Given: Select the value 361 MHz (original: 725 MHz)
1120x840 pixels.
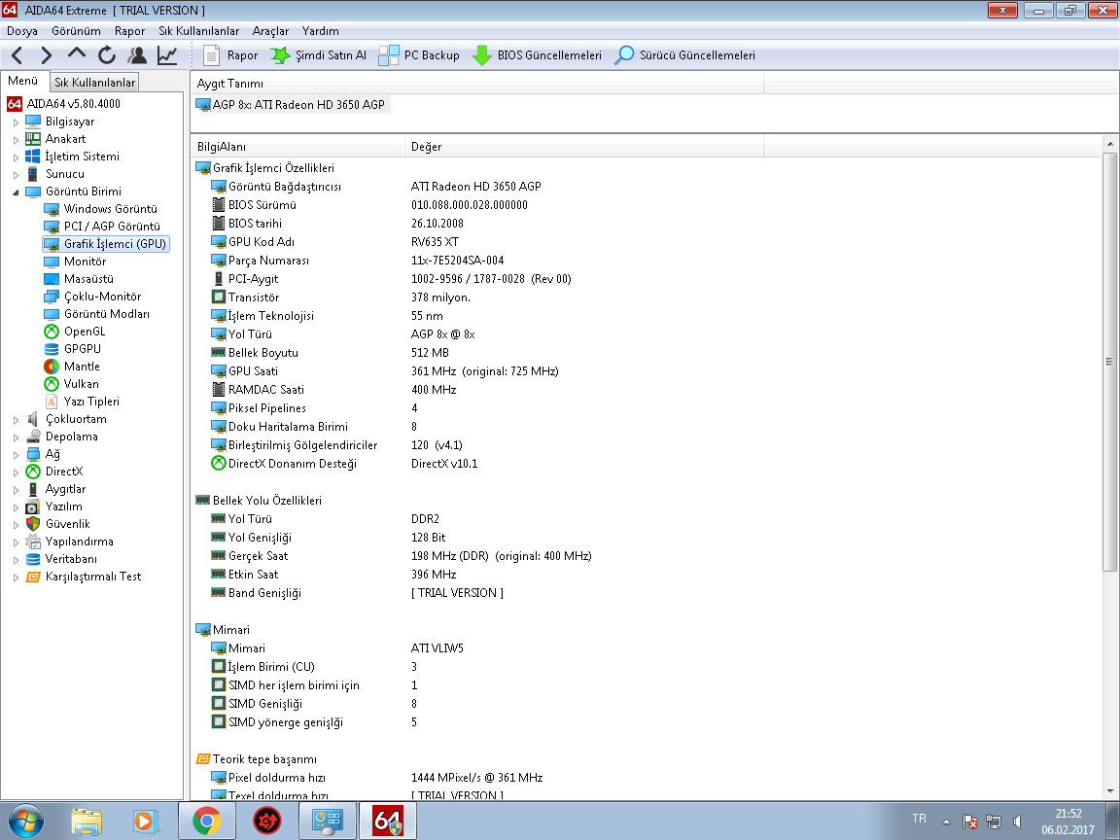Looking at the screenshot, I should click(x=485, y=371).
